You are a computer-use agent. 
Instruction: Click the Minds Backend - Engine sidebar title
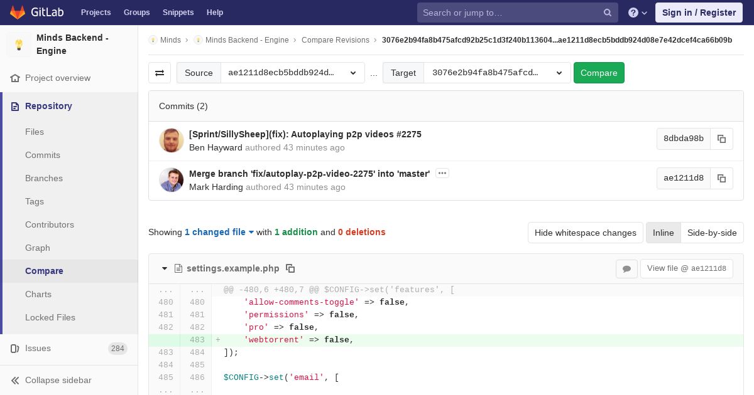pyautogui.click(x=72, y=45)
